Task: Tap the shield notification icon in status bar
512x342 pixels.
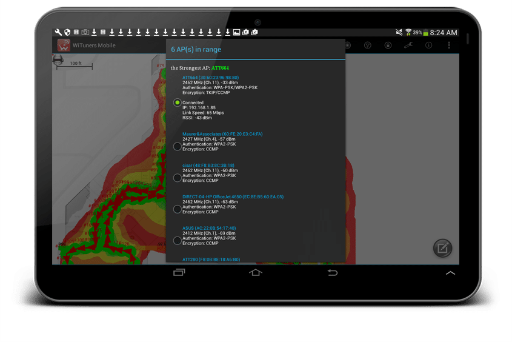Action: tap(67, 32)
